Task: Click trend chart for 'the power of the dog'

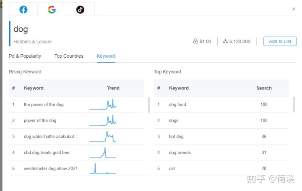Action: pyautogui.click(x=103, y=104)
